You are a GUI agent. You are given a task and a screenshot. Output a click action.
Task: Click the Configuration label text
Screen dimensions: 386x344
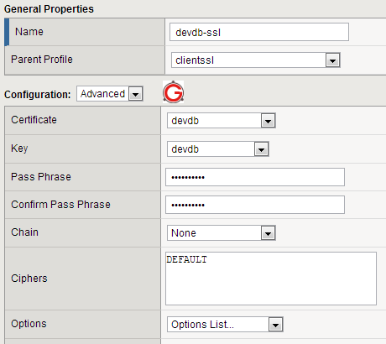point(38,95)
